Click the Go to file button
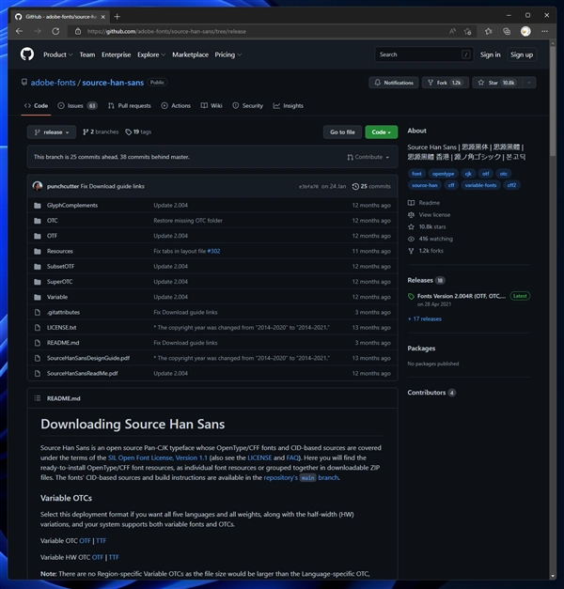The width and height of the screenshot is (564, 589). click(x=342, y=132)
